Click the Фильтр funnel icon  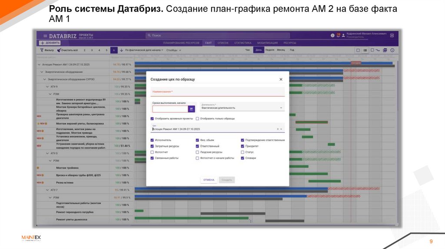(x=42, y=50)
